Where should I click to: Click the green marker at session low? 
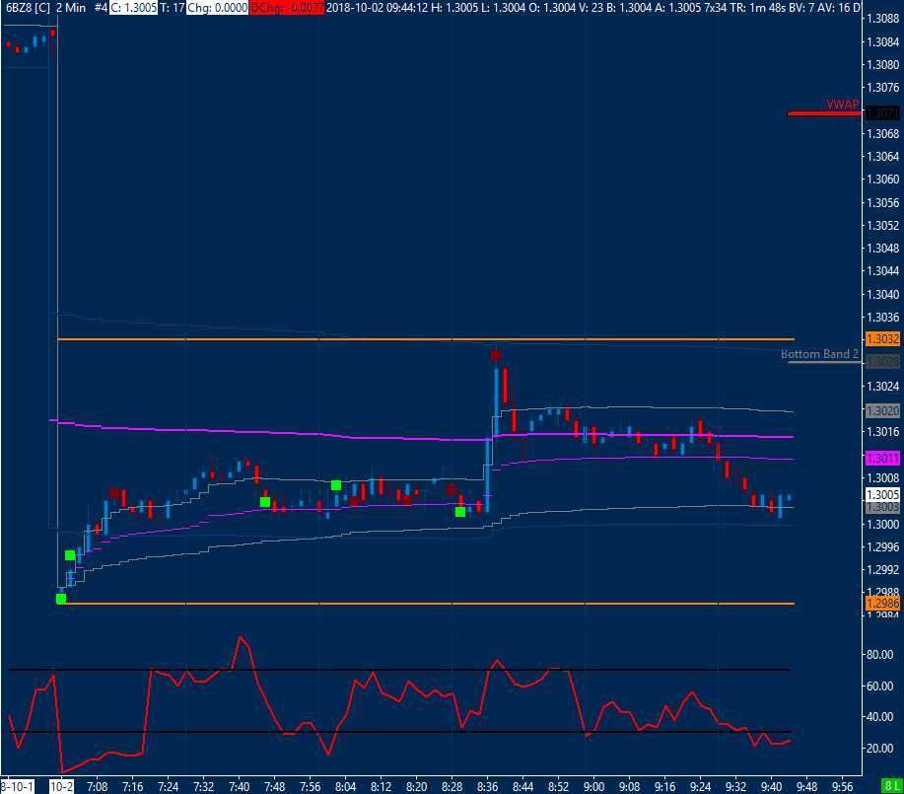[x=61, y=599]
